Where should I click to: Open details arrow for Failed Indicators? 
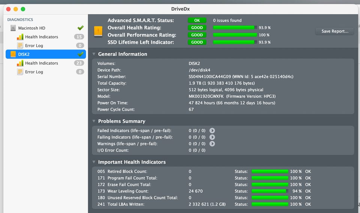(x=212, y=131)
